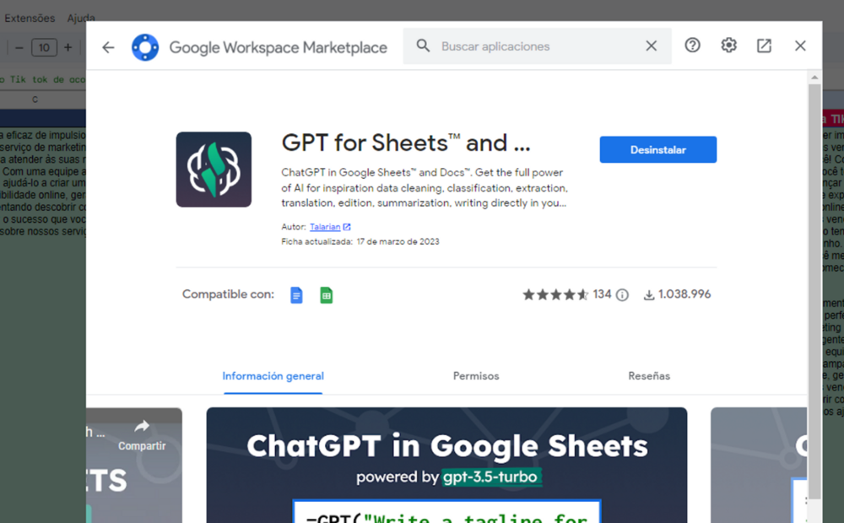Select the 134 ratings number

coord(603,294)
